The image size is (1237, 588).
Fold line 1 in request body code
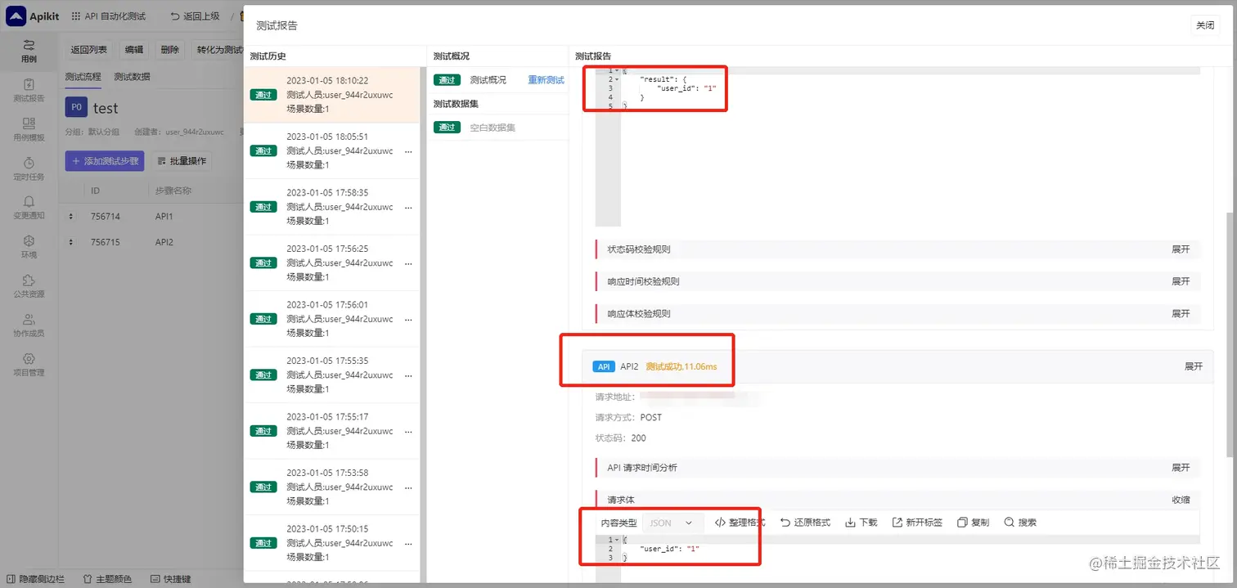[617, 540]
